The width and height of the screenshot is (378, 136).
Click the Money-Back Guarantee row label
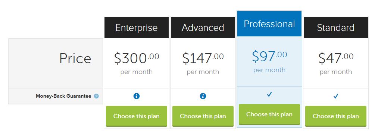pyautogui.click(x=63, y=96)
